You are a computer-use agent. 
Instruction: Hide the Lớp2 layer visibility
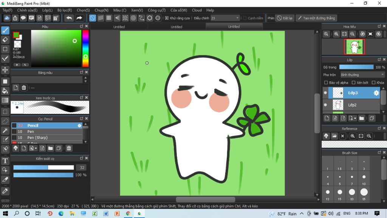[325, 105]
